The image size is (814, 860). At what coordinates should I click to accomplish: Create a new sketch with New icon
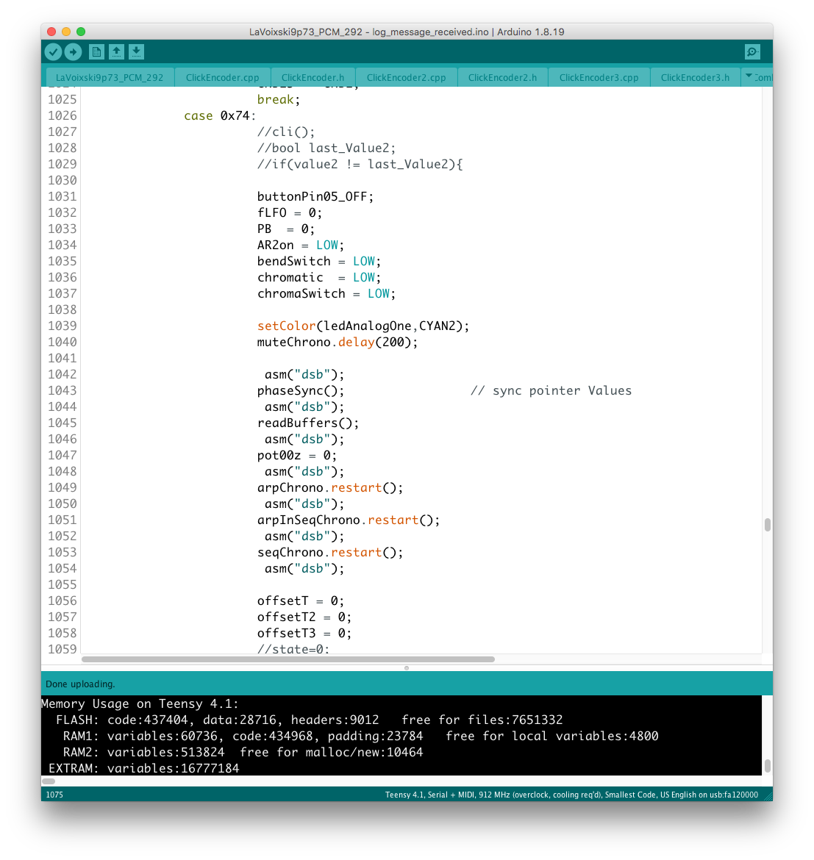click(x=96, y=51)
